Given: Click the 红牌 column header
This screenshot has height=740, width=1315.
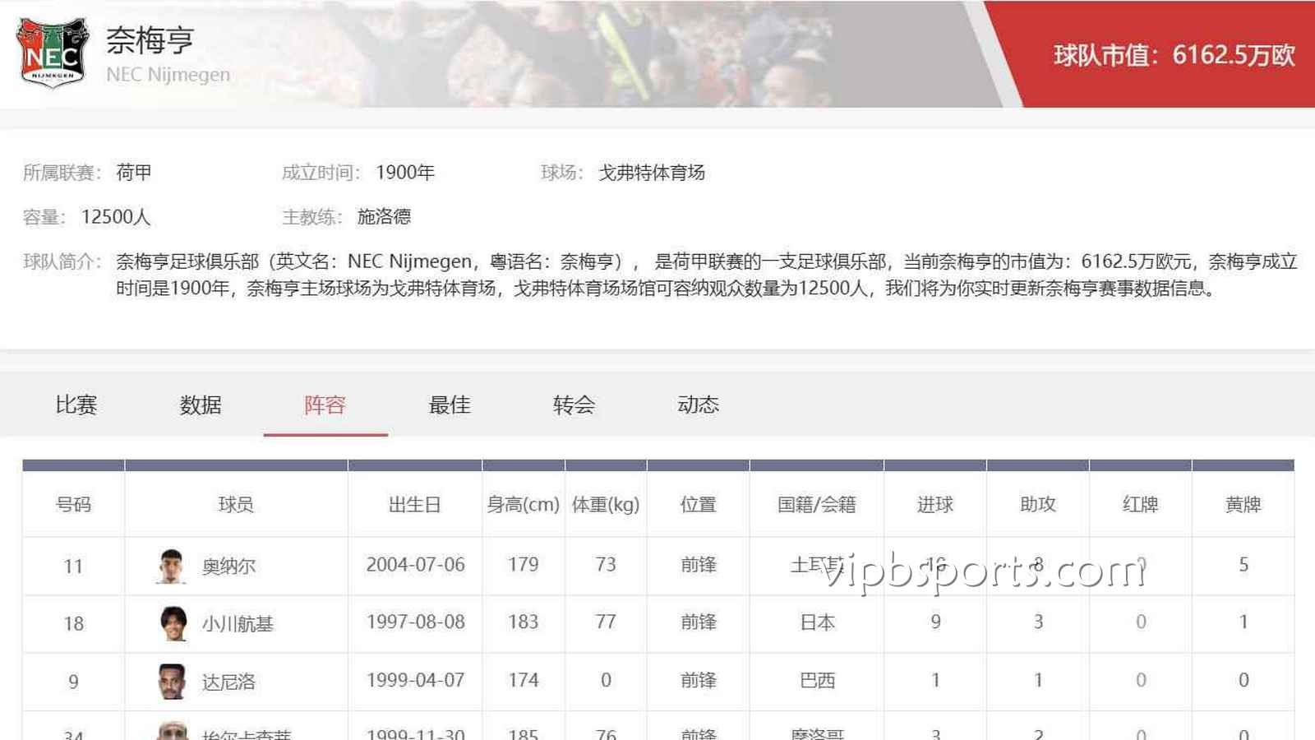Looking at the screenshot, I should click(x=1140, y=504).
